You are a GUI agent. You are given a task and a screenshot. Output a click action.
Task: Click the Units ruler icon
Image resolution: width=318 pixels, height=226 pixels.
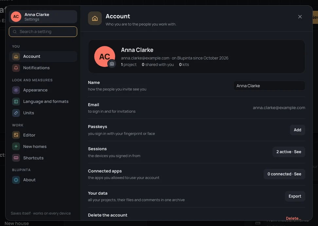(16, 113)
